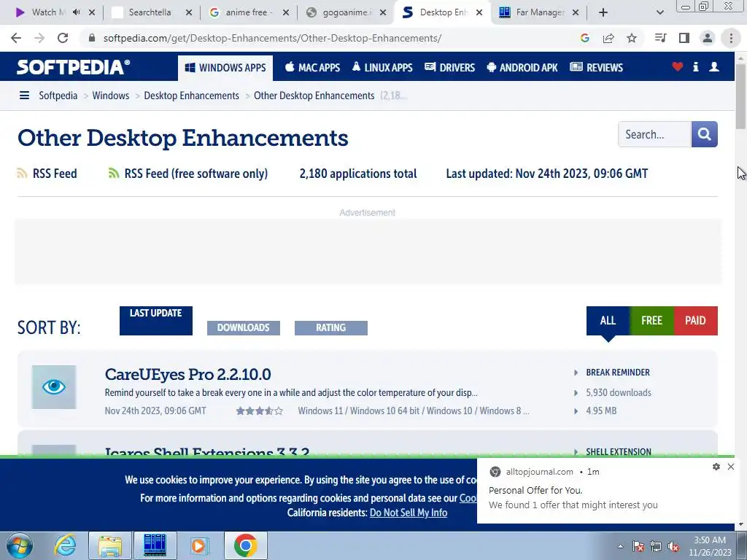The height and width of the screenshot is (560, 747).
Task: Open Linux Apps section
Action: [x=382, y=68]
